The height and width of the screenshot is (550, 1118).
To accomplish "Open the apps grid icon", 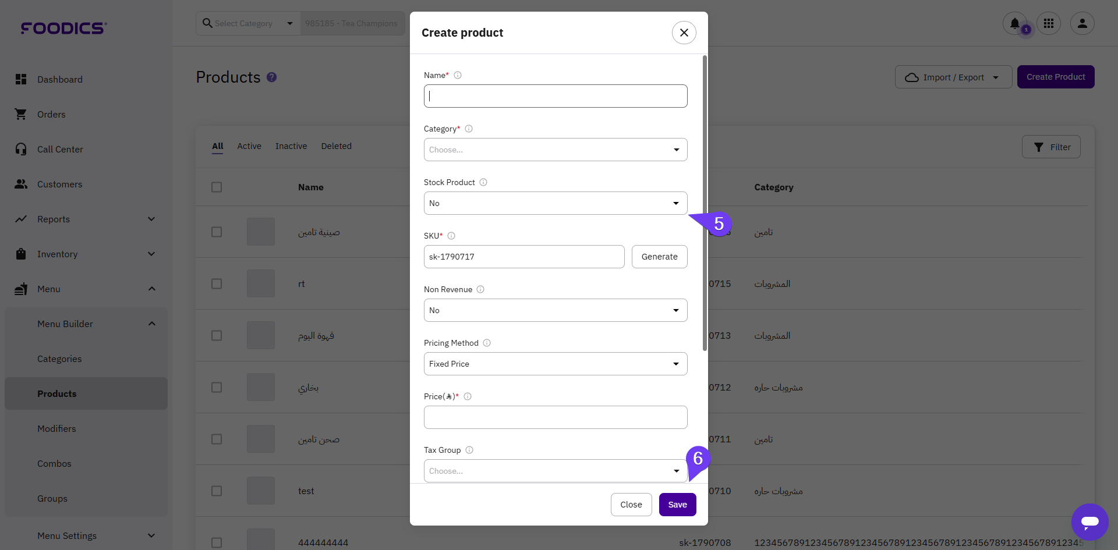I will click(1049, 23).
